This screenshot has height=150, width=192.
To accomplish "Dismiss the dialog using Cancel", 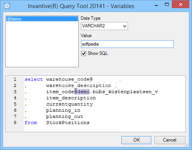I will tap(170, 140).
